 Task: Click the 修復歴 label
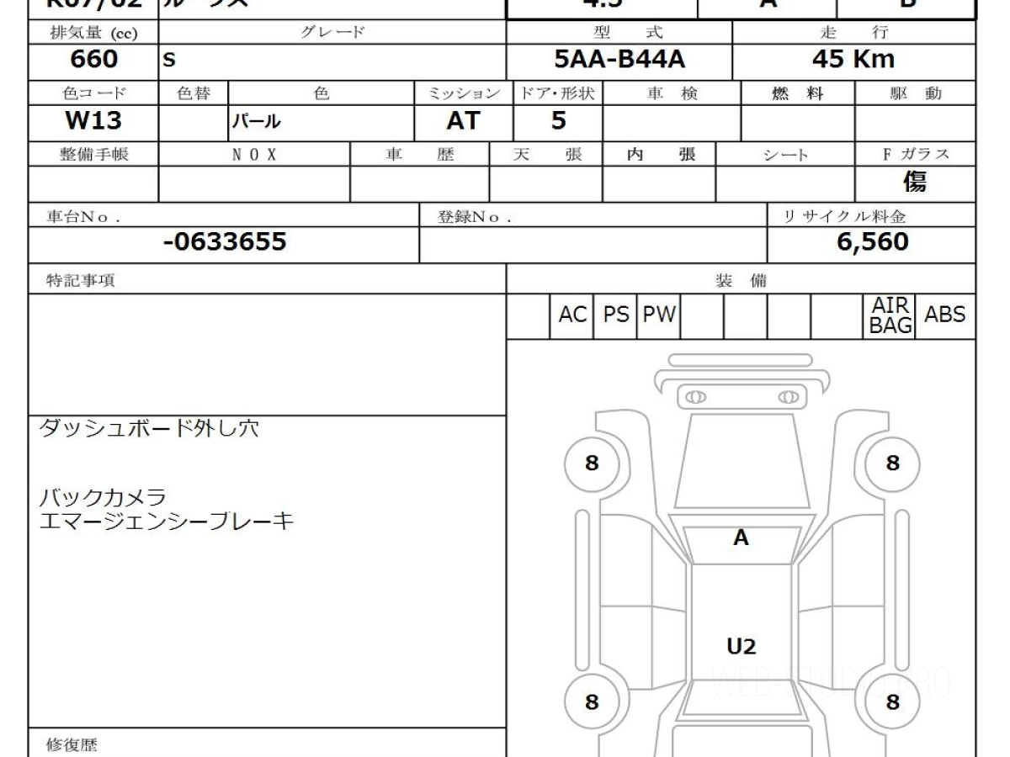pos(72,744)
